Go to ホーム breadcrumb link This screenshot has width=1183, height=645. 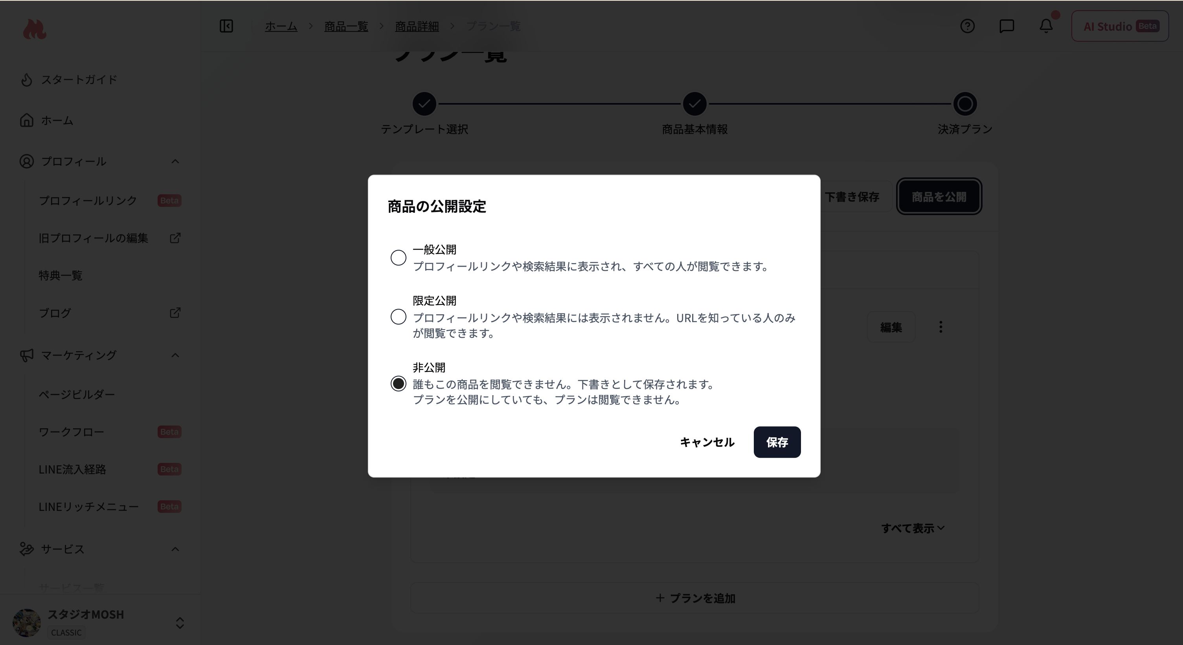pos(281,26)
